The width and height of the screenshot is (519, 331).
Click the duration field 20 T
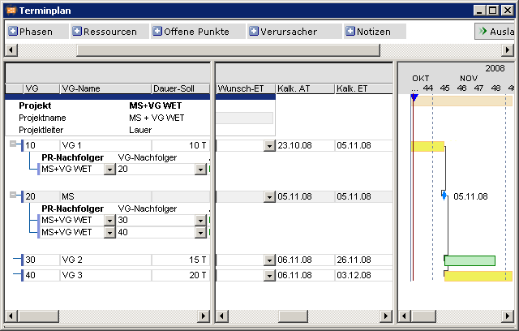(x=181, y=275)
